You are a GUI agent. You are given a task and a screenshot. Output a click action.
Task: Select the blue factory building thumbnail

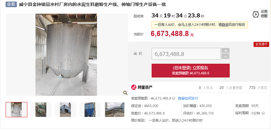pyautogui.click(x=66, y=109)
